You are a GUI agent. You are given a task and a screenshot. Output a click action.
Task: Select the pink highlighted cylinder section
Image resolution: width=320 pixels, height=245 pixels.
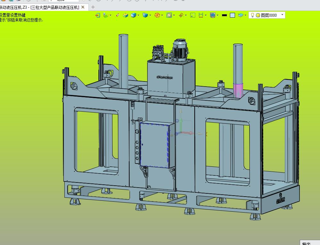click(238, 90)
